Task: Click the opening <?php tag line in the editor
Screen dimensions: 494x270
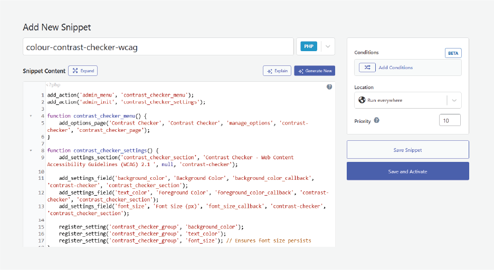Action: [x=52, y=85]
